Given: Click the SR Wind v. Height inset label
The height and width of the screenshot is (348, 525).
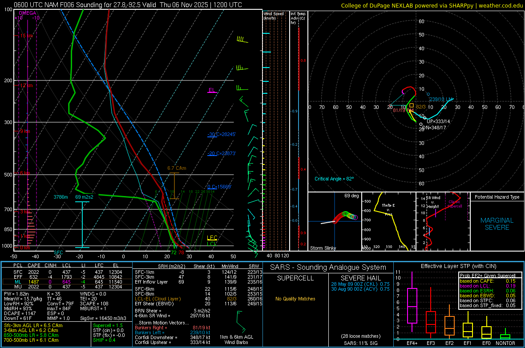Looking at the screenshot, I should 433,202.
